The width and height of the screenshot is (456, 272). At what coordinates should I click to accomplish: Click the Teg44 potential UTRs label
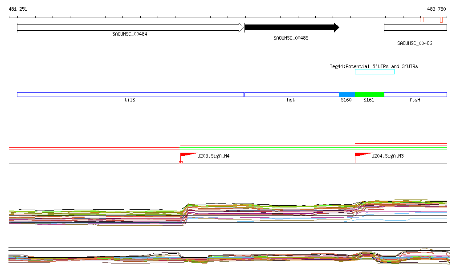(374, 66)
